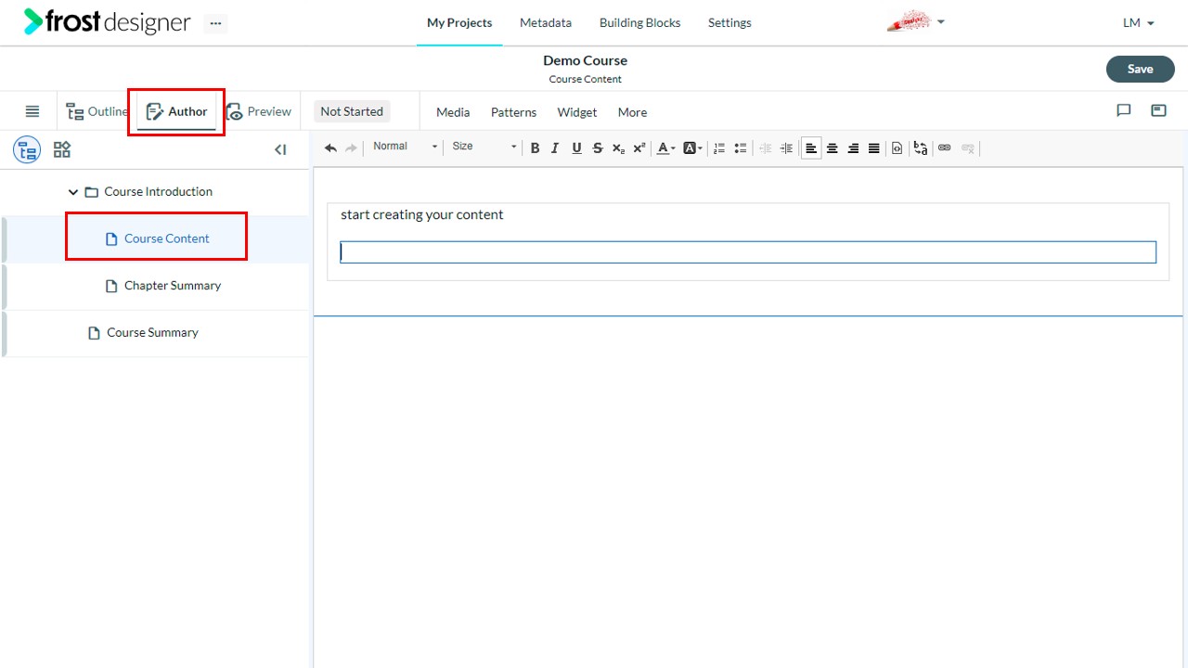This screenshot has width=1188, height=668.
Task: Open the Normal paragraph format dropdown
Action: (x=405, y=147)
